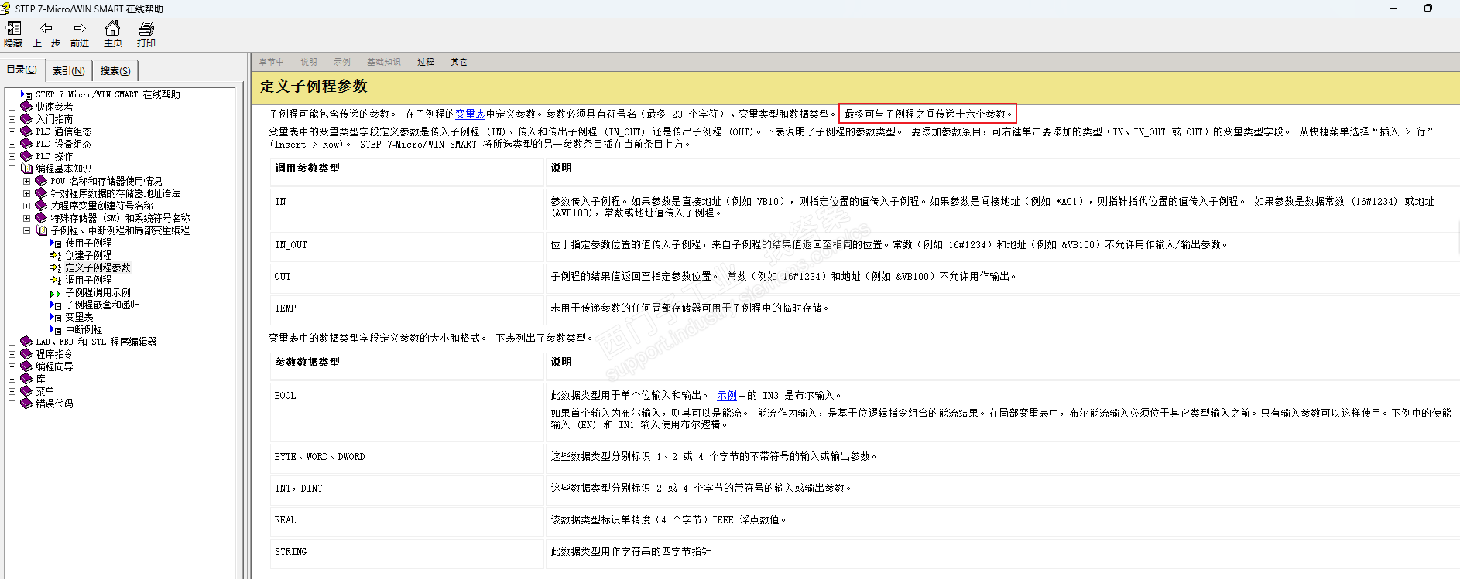Select the 基础知识 tab in the topic header

point(384,62)
